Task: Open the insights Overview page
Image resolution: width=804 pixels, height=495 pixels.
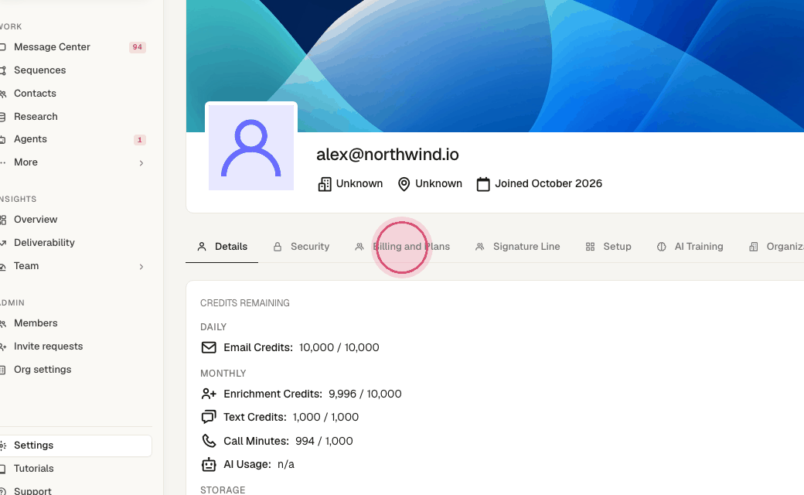Action: [36, 220]
